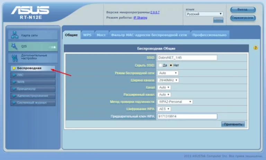Viewport: 266px width, 160px height.
Task: Open the Брандмауэр menu item
Action: click(33, 89)
